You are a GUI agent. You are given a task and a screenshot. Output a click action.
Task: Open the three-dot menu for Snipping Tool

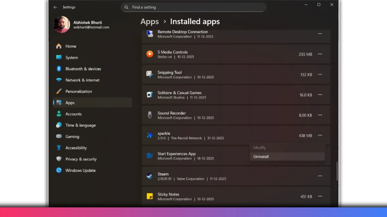(x=320, y=74)
